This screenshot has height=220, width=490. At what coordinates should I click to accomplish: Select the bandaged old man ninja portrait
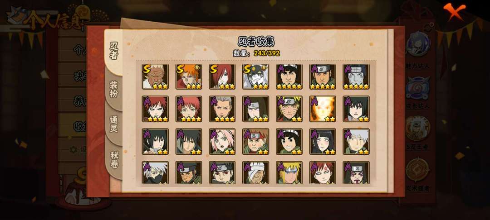pyautogui.click(x=255, y=172)
